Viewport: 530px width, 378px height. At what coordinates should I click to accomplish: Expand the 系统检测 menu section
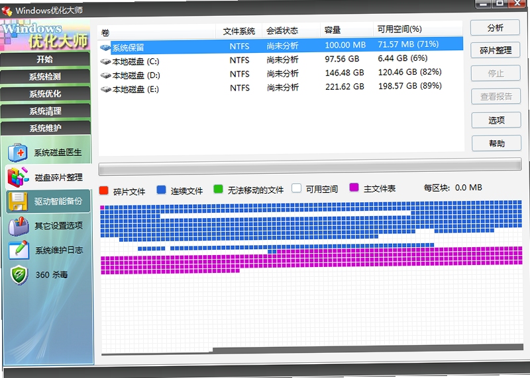click(45, 77)
